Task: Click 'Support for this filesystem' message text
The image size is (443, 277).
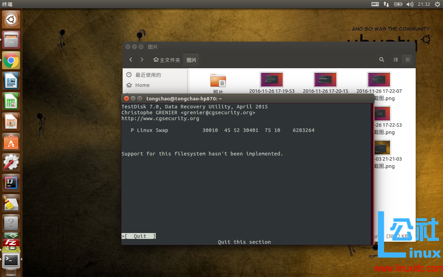Action: point(202,154)
